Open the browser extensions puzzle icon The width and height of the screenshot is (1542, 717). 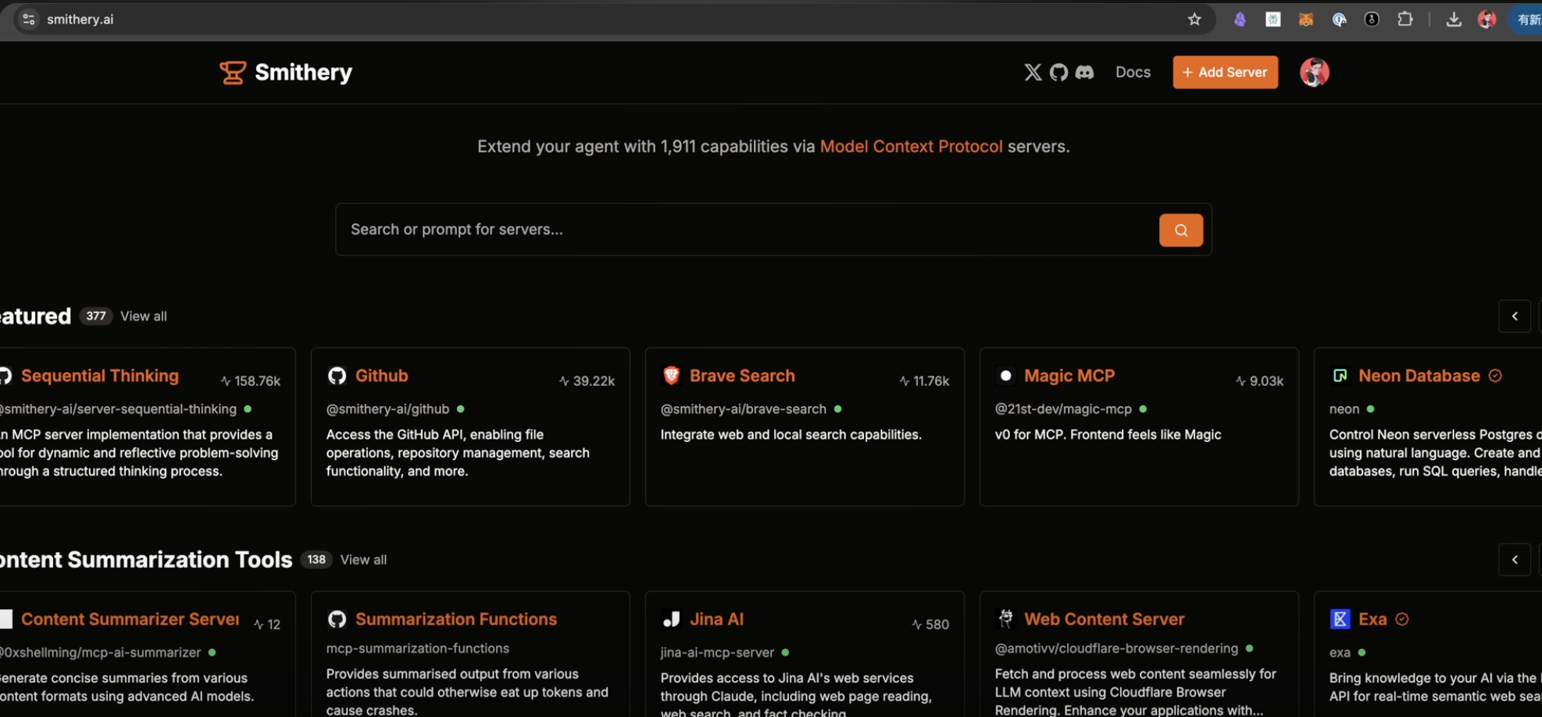(1405, 20)
